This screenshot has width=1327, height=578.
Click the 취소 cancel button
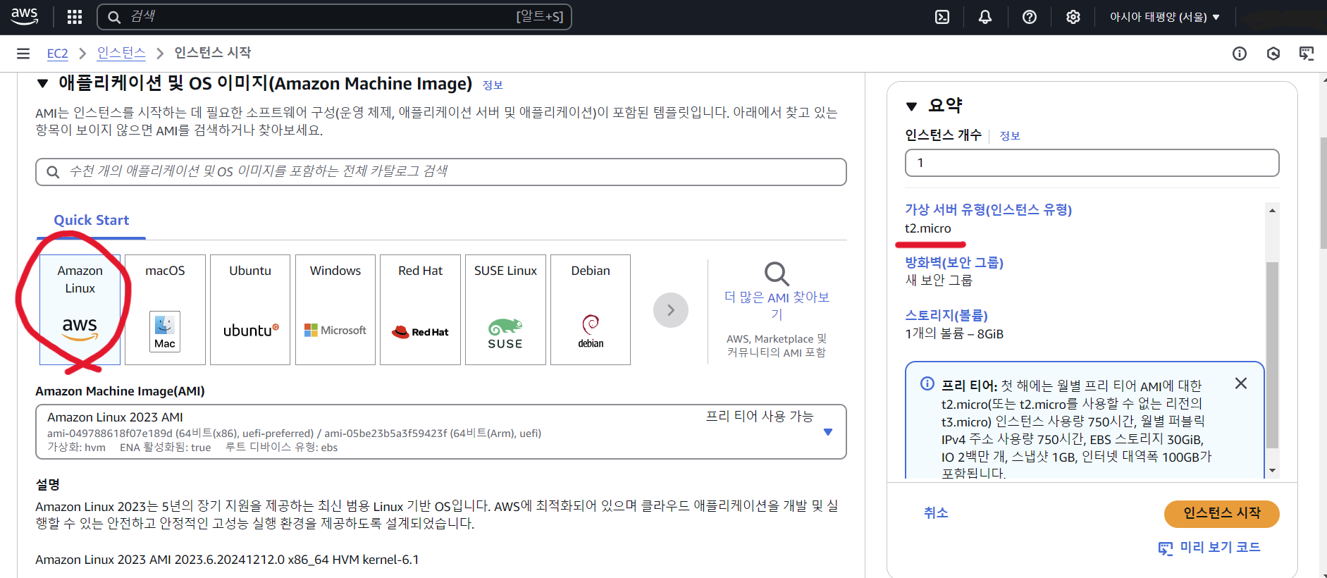pyautogui.click(x=936, y=513)
